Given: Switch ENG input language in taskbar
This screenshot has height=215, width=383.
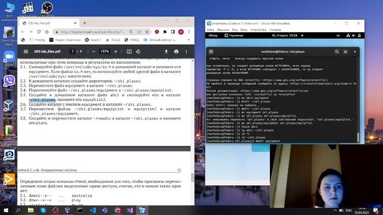Looking at the screenshot, I should [x=348, y=210].
